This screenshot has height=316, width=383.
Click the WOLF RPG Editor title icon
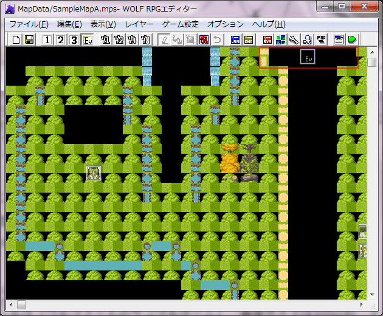(x=10, y=9)
